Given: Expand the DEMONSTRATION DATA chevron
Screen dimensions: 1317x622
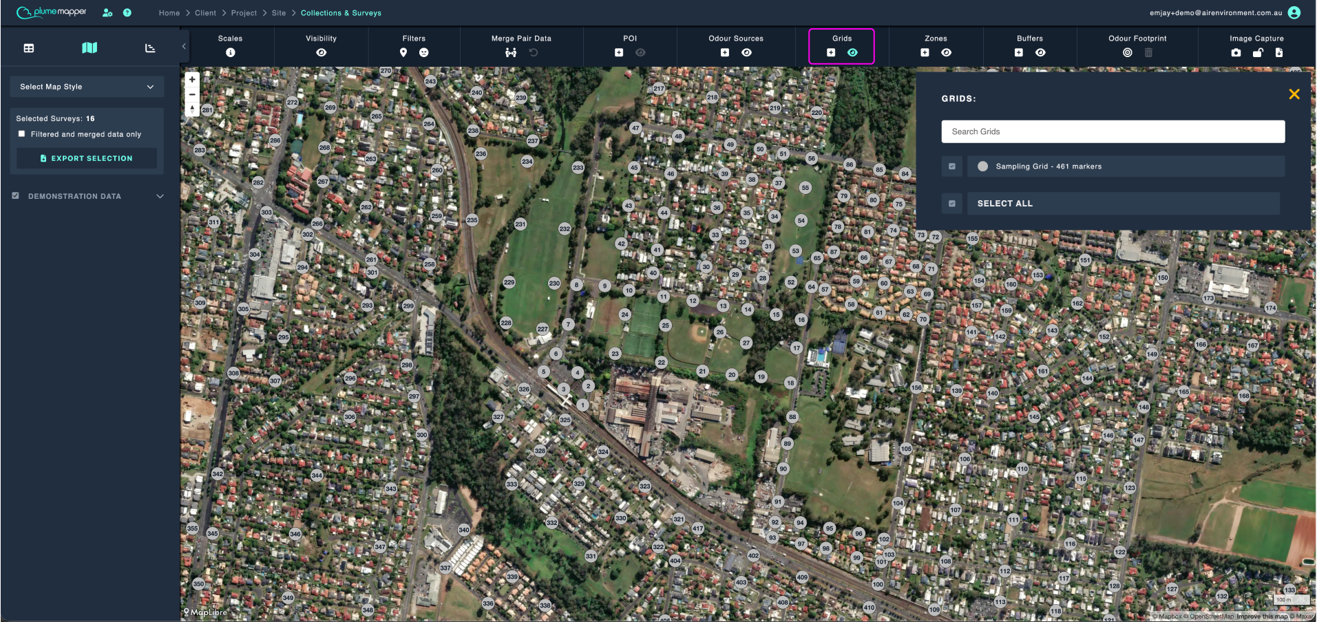Looking at the screenshot, I should (x=160, y=196).
